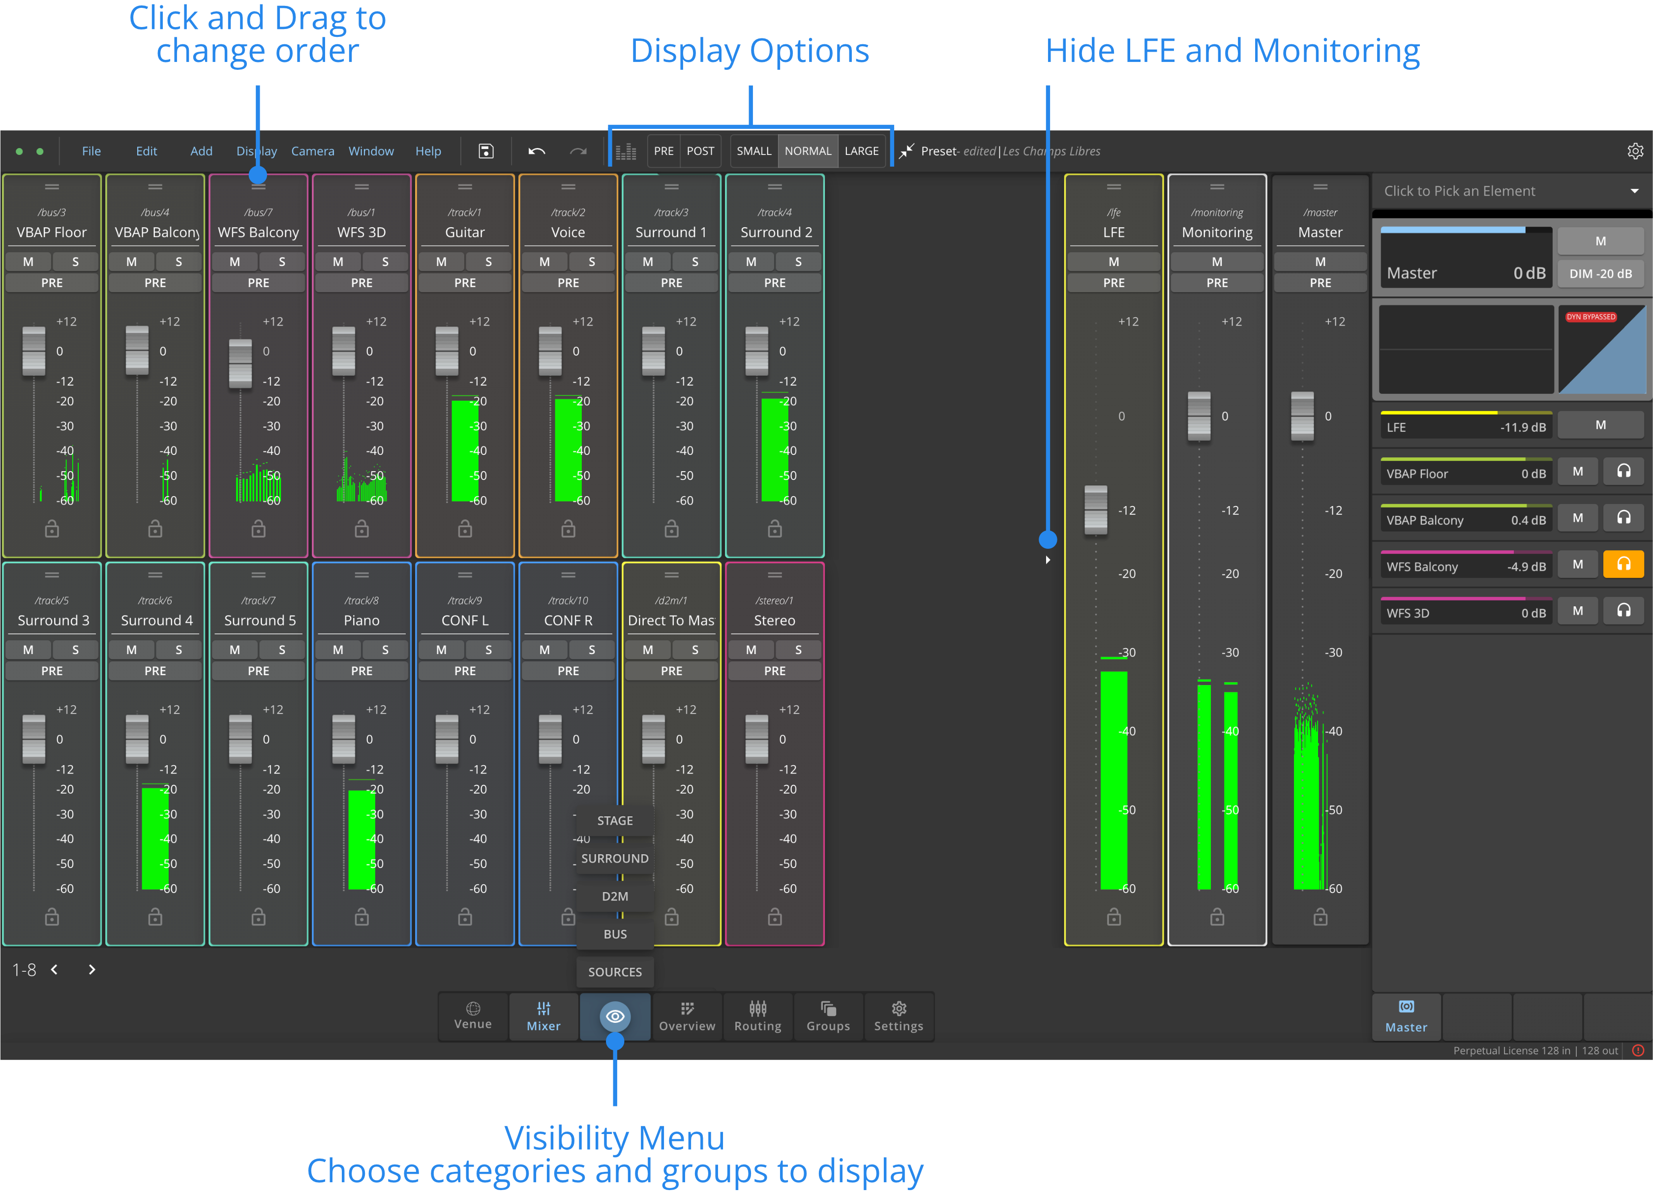Open the meter display bars icon
The image size is (1653, 1194).
626,151
